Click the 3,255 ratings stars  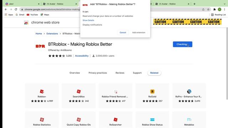(57, 56)
